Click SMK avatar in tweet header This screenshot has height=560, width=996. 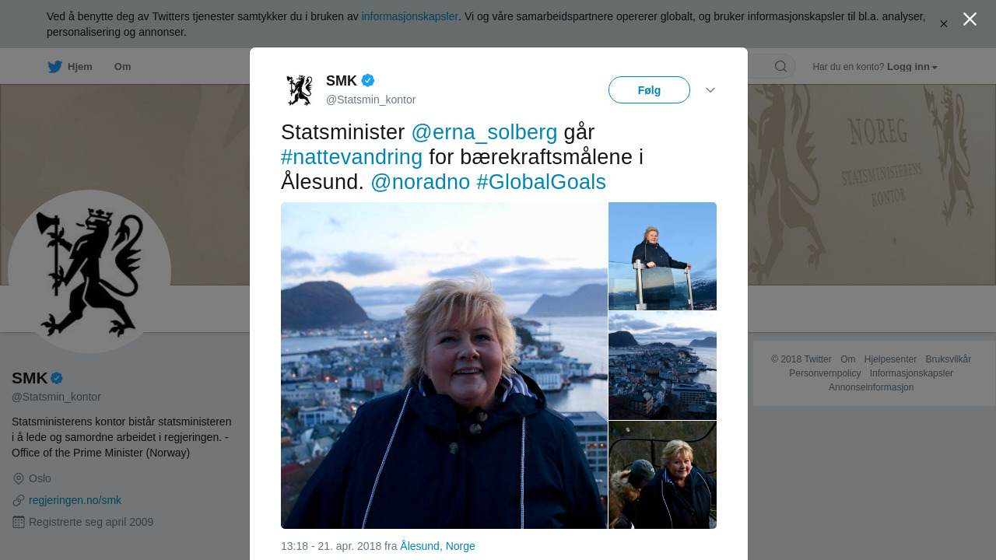click(x=299, y=90)
